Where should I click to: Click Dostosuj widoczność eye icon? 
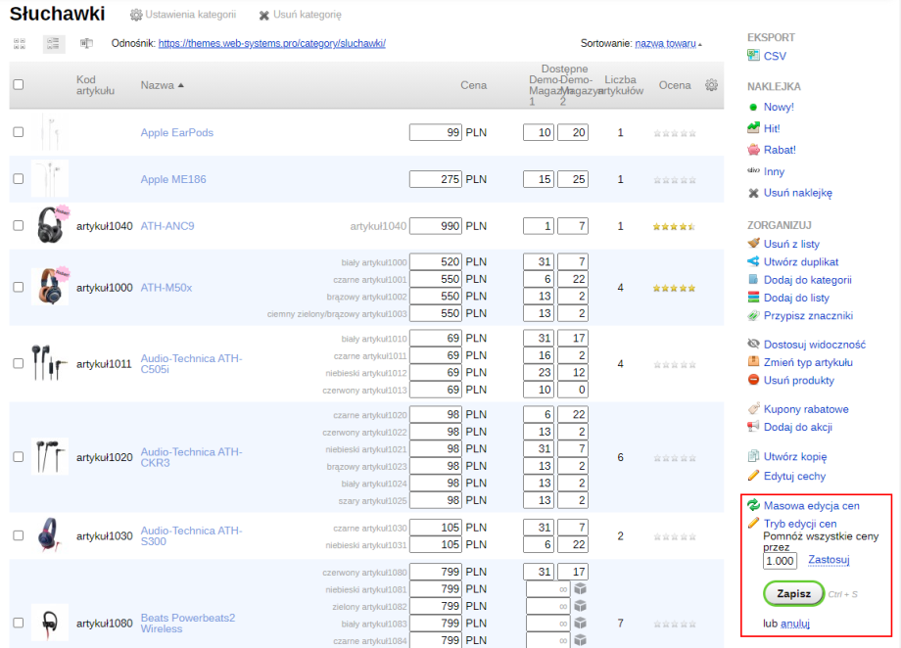tap(753, 345)
